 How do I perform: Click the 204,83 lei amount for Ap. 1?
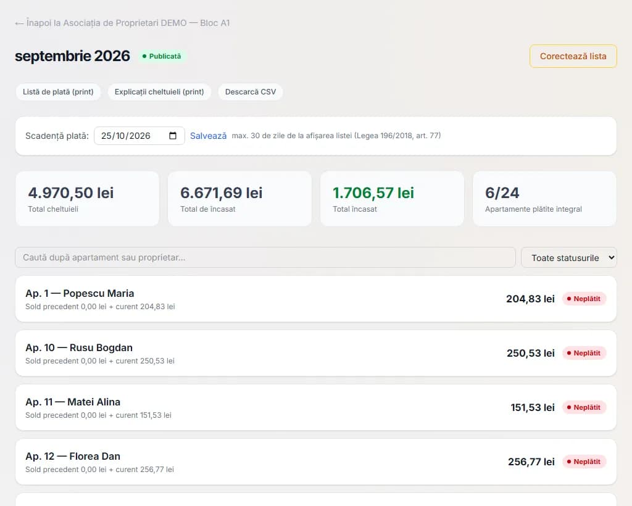pyautogui.click(x=530, y=299)
